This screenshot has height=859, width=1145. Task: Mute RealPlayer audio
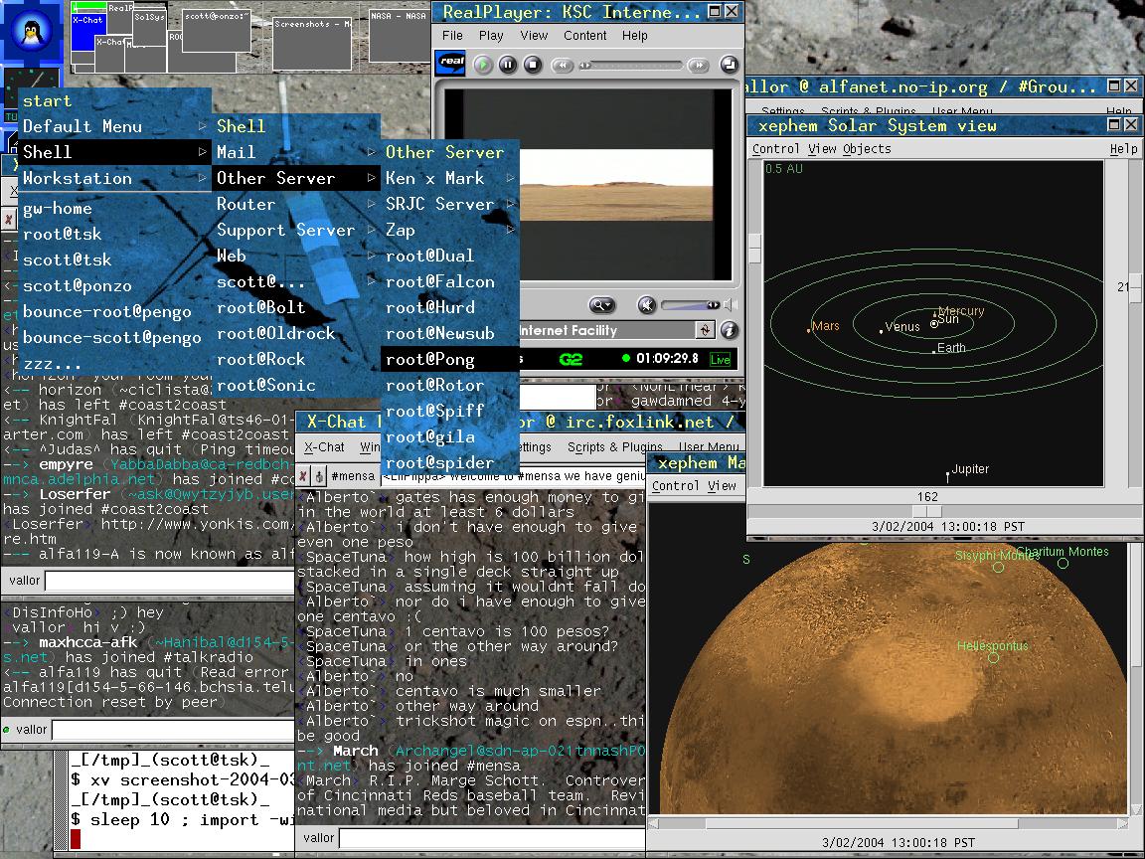coord(646,304)
